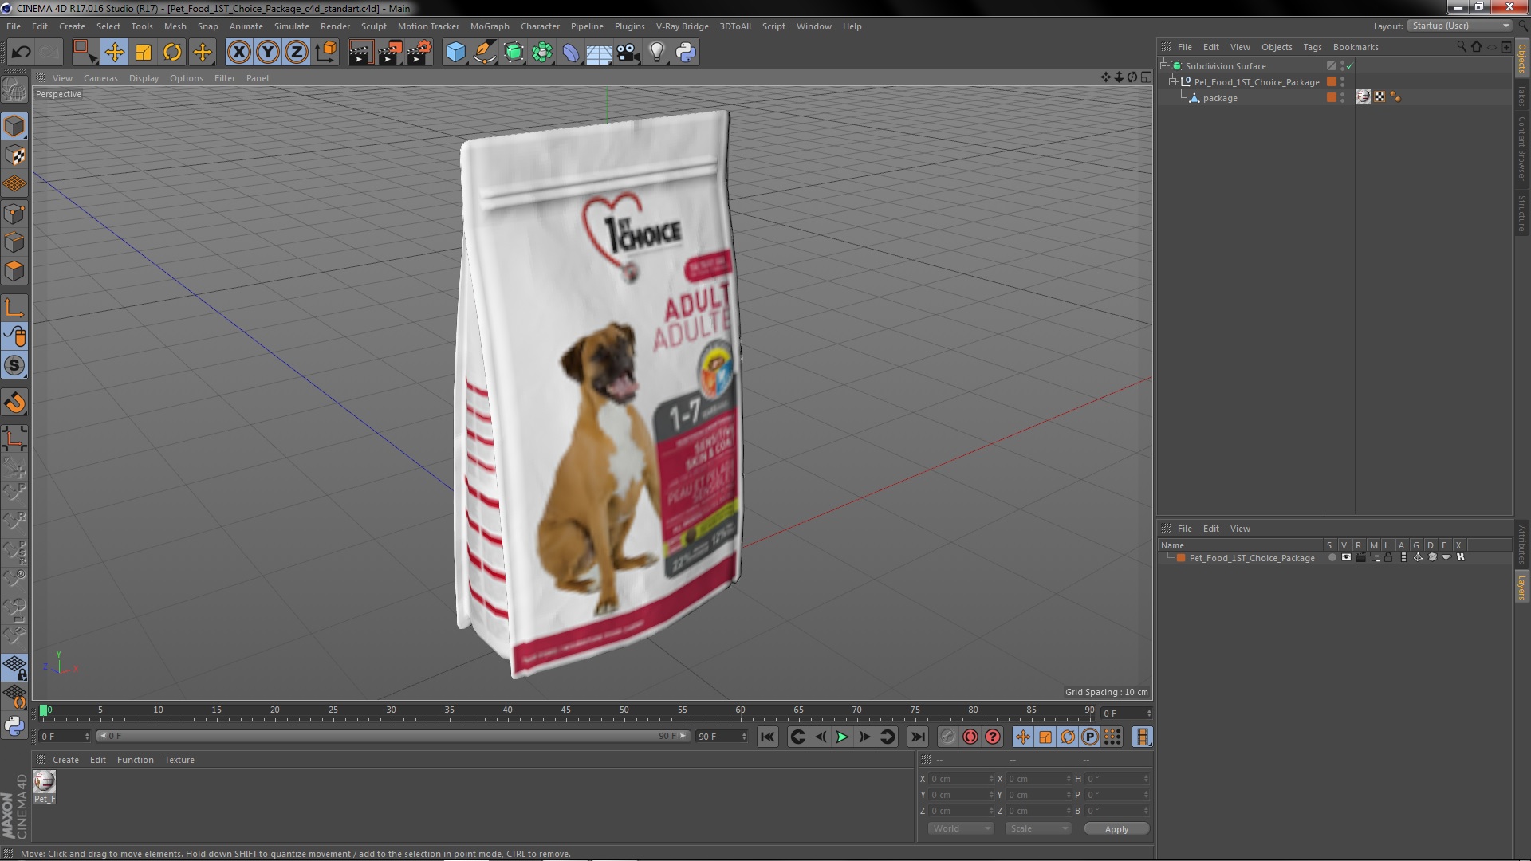Open the World coordinate dropdown

click(960, 829)
